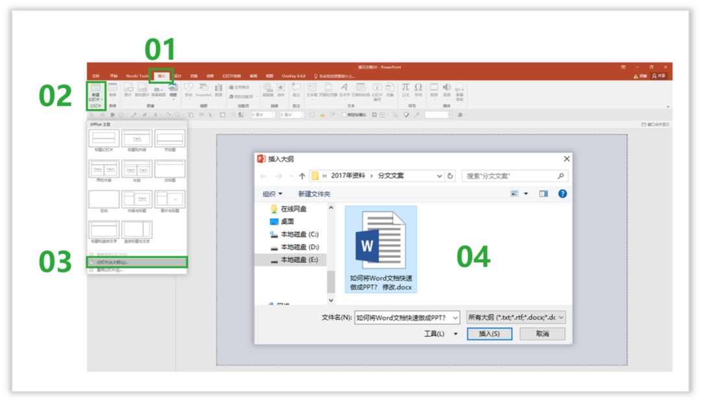Open the view options dropdown arrow in dialog

point(526,194)
